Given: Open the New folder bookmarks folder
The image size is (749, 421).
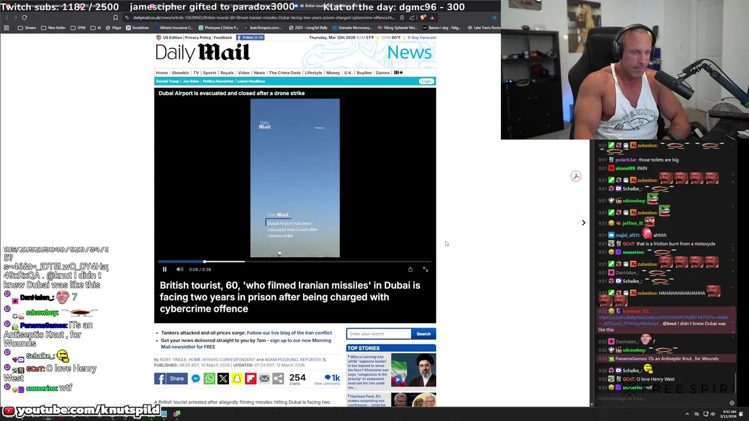Looking at the screenshot, I should pyautogui.click(x=53, y=27).
